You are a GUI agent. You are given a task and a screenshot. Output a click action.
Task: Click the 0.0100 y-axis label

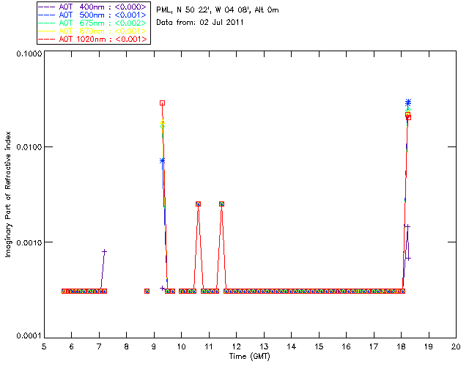[29, 147]
